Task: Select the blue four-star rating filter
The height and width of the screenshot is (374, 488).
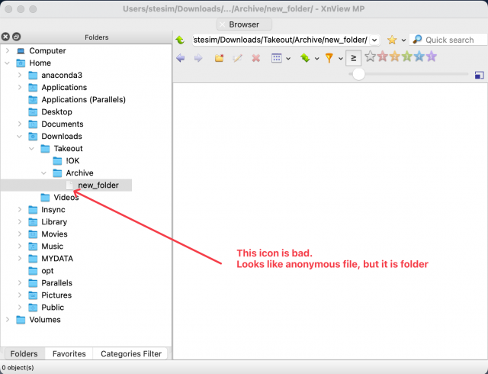Action: [419, 56]
